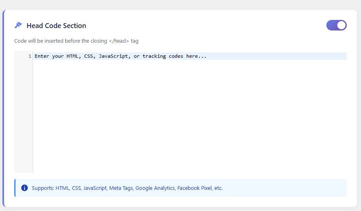361x211 pixels.
Task: Click "Meta Tags" in the Supports banner
Action: coord(121,188)
